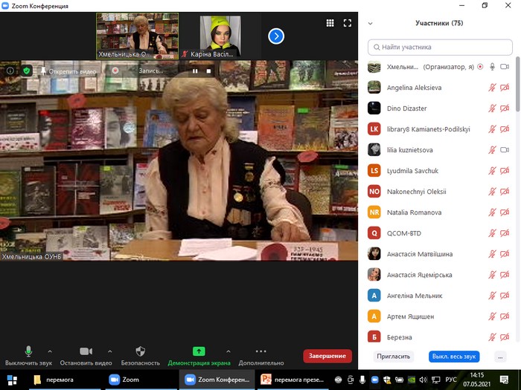
Task: Open the Additional (Дополнительно) three dots menu
Action: pos(261,351)
